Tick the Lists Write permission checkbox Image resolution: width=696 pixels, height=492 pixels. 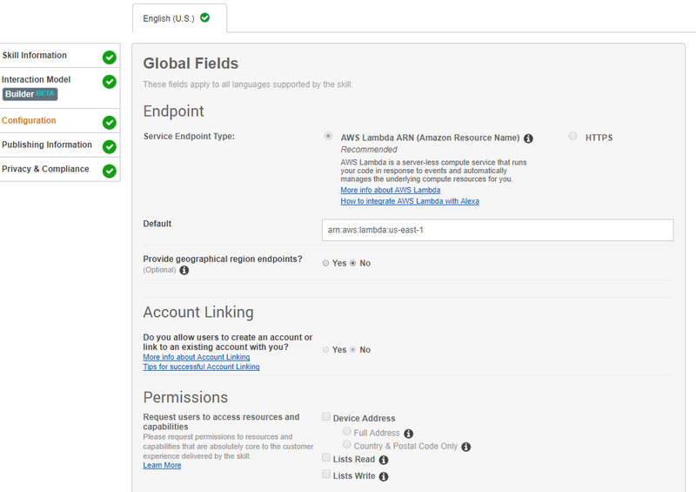coord(326,474)
